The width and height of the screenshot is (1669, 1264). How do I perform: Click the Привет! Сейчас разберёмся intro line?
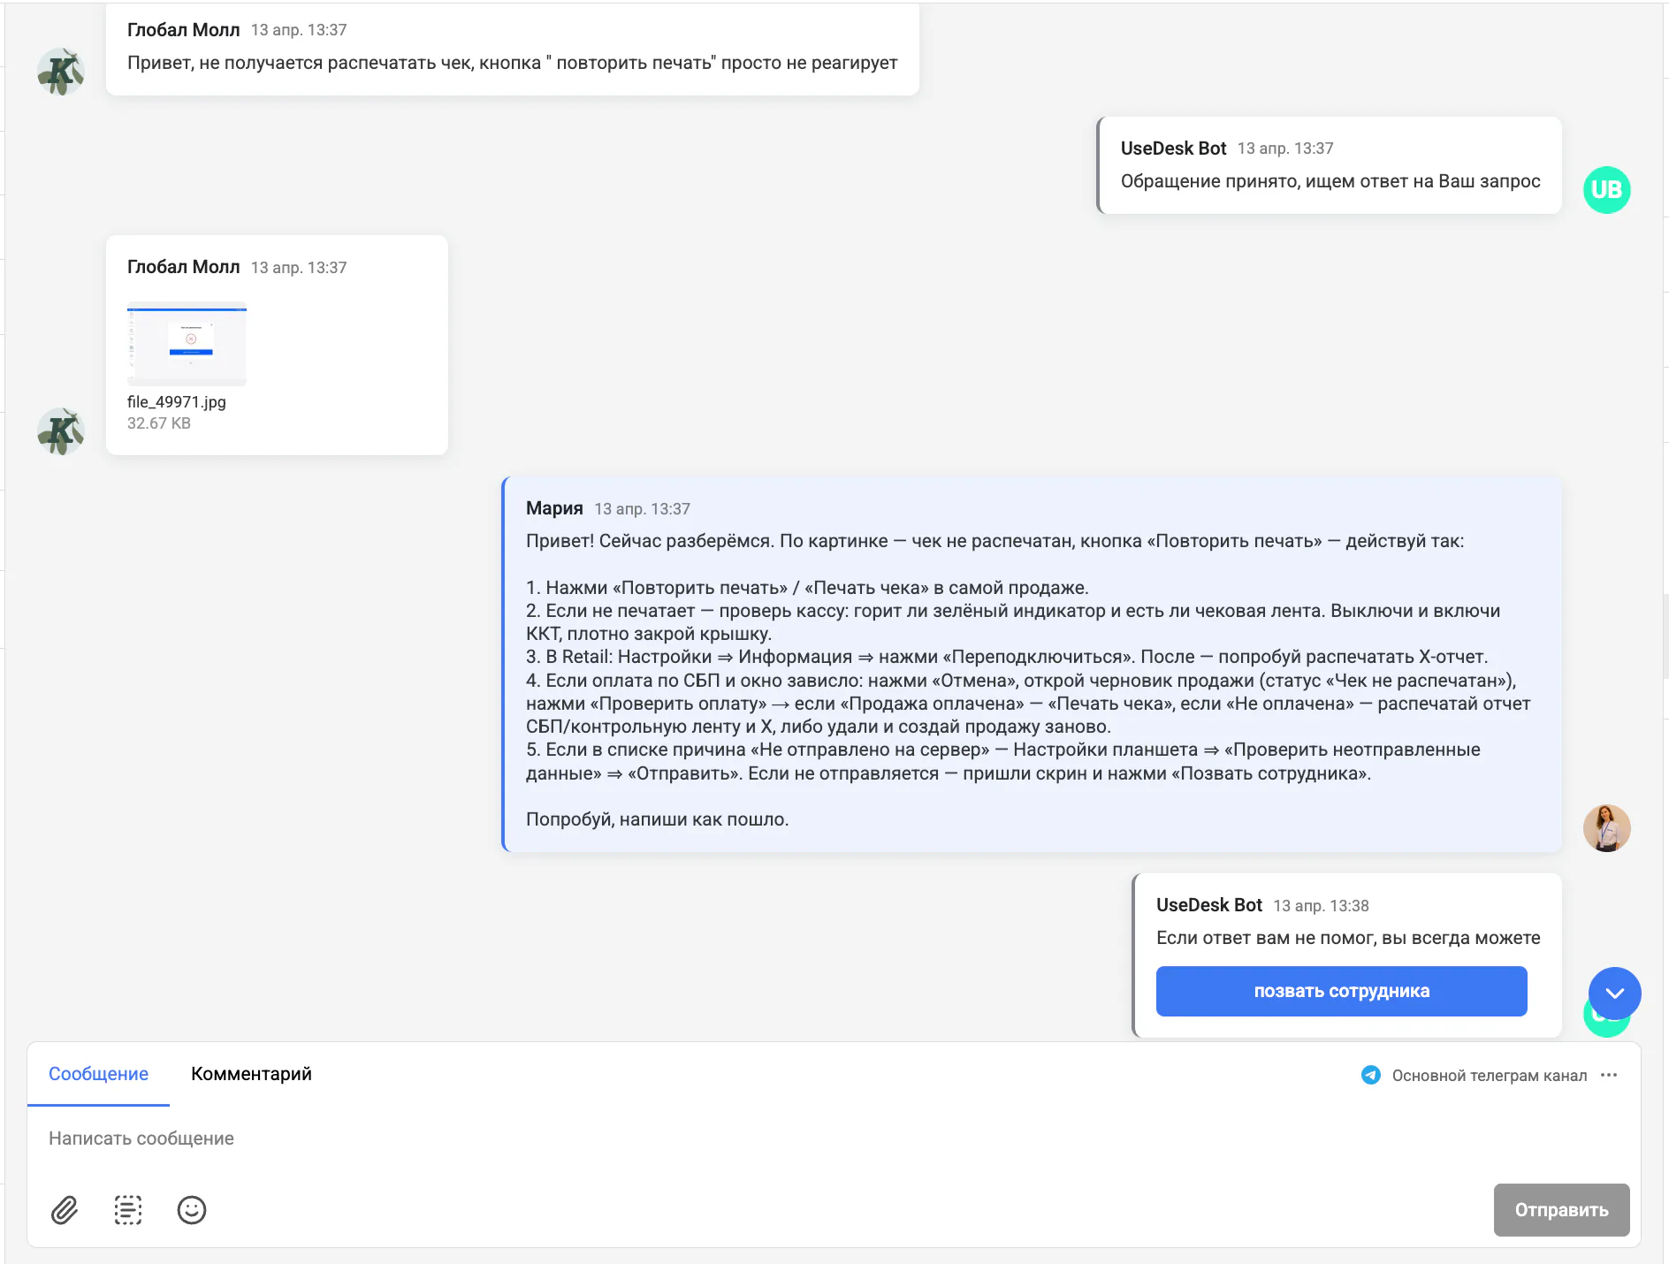pos(995,541)
